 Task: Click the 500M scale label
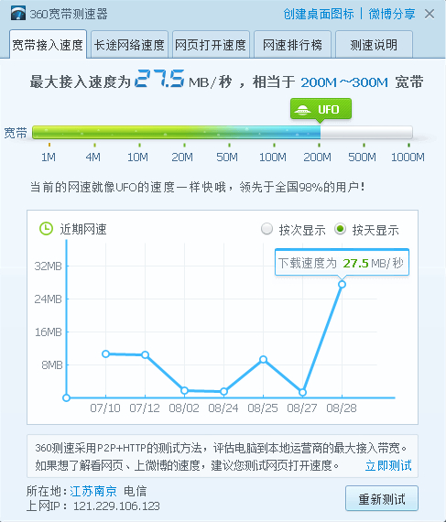(x=362, y=157)
